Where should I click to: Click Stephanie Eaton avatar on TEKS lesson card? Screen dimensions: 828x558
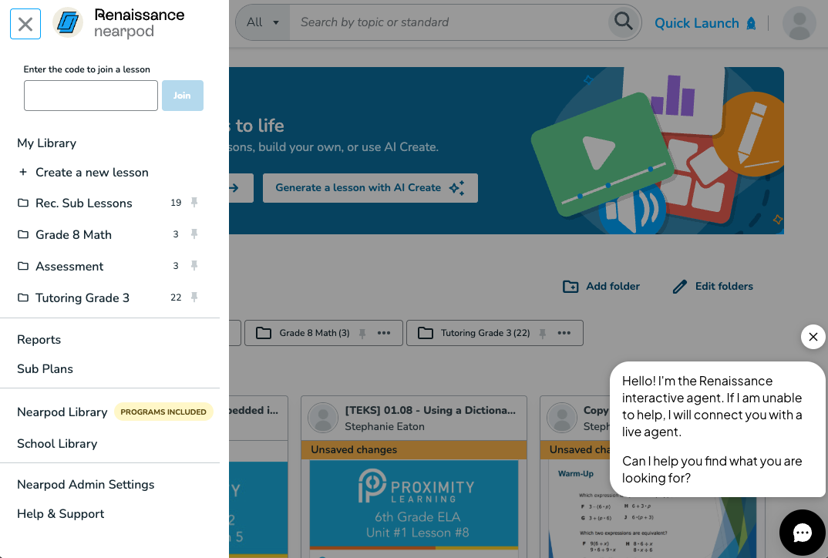click(323, 418)
